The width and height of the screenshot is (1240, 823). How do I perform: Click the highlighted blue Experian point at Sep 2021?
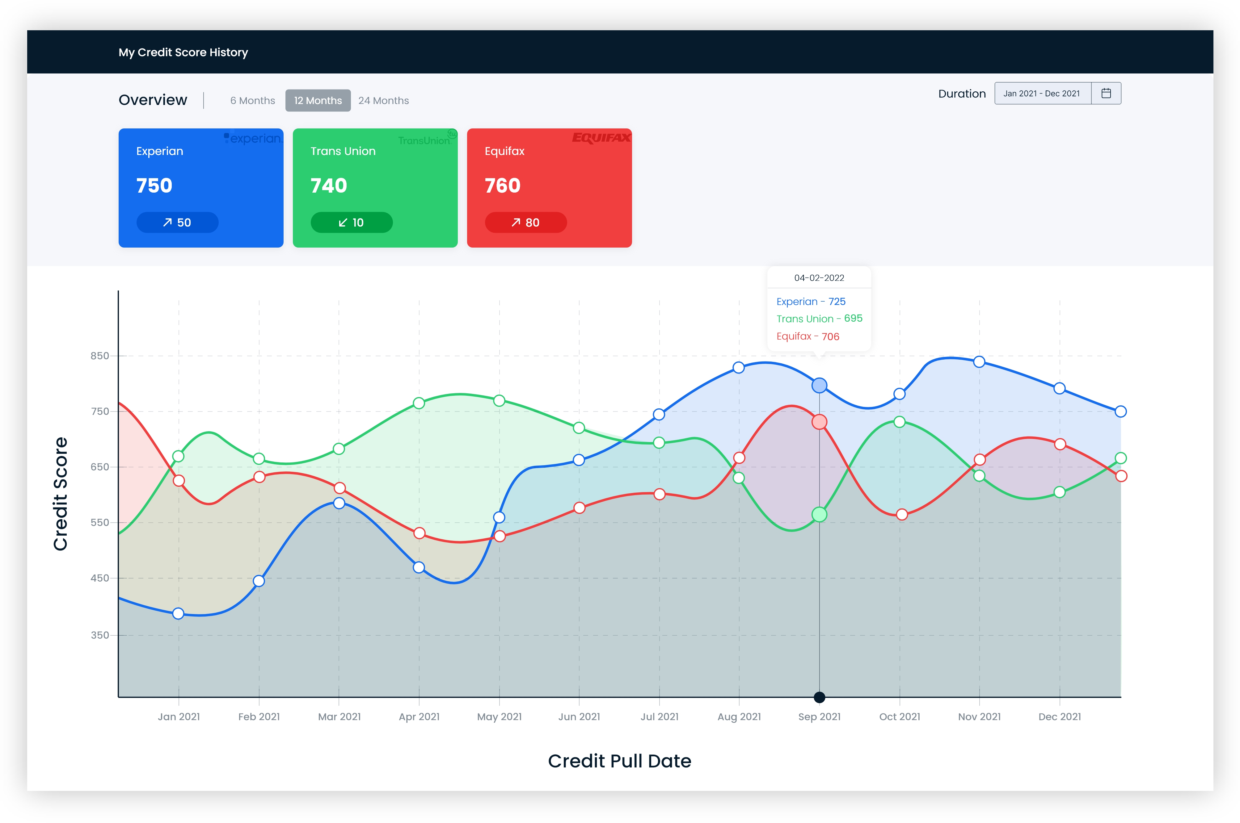point(819,386)
